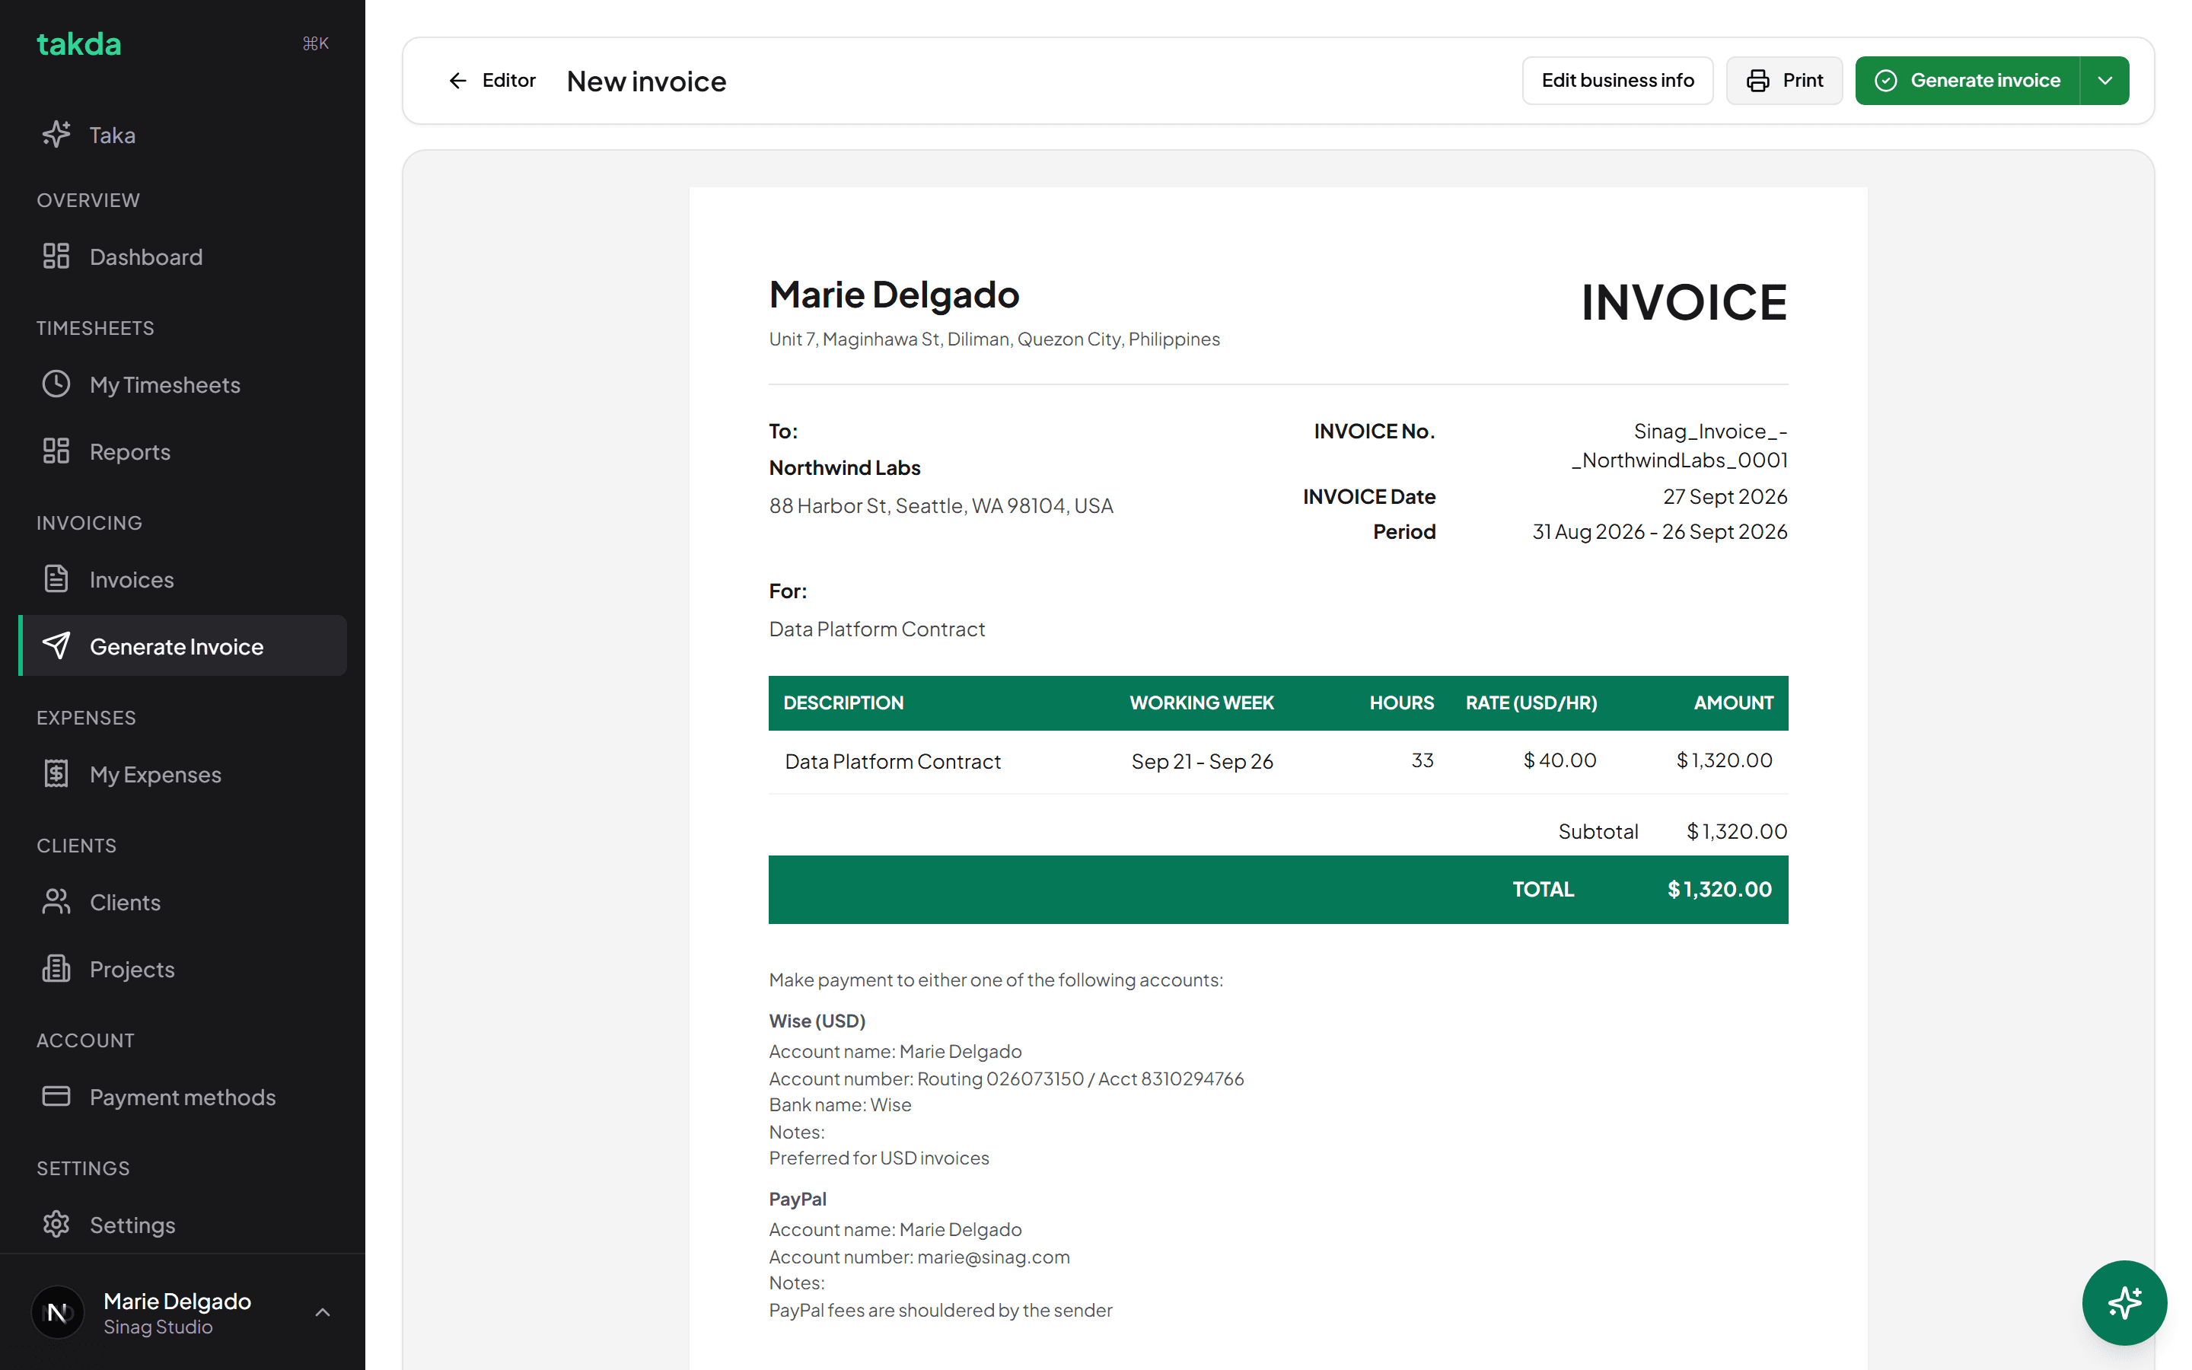
Task: Click the RATE (USD/HR) column header
Action: 1531,703
